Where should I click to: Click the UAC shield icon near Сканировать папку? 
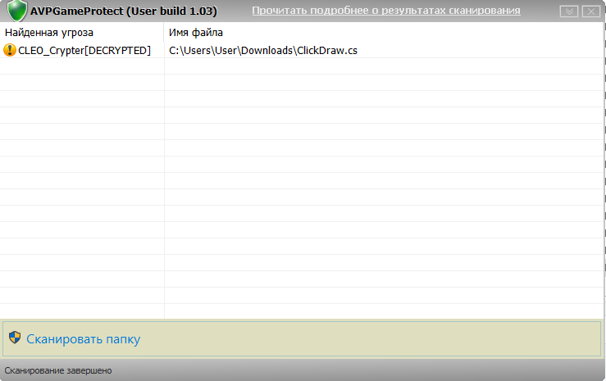pos(15,338)
